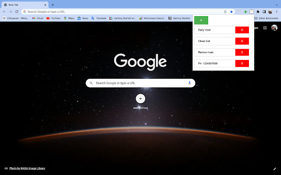The height and width of the screenshot is (175, 281).
Task: Click the Google search box on page
Action: click(140, 83)
